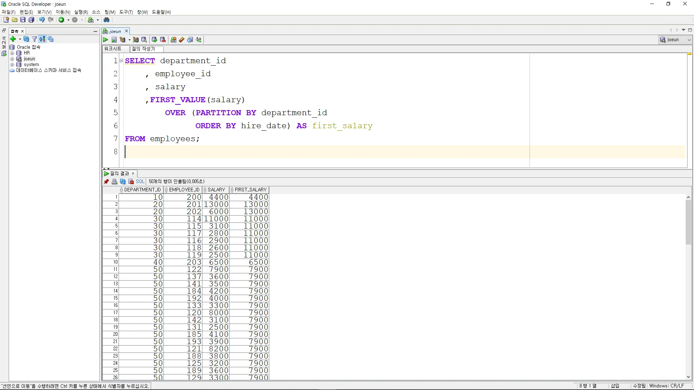Click the binoculars Find DB Object icon
This screenshot has height=390, width=694.
tap(107, 20)
